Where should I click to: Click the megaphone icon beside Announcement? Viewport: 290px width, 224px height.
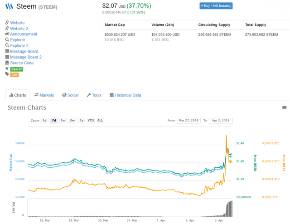7,34
